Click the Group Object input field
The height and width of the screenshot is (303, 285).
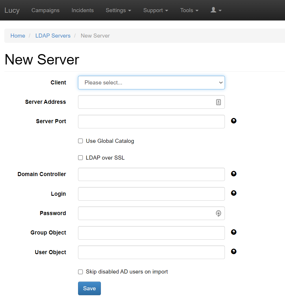point(151,233)
